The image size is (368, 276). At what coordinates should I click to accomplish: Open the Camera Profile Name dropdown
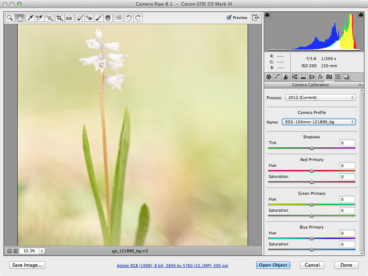click(x=319, y=122)
